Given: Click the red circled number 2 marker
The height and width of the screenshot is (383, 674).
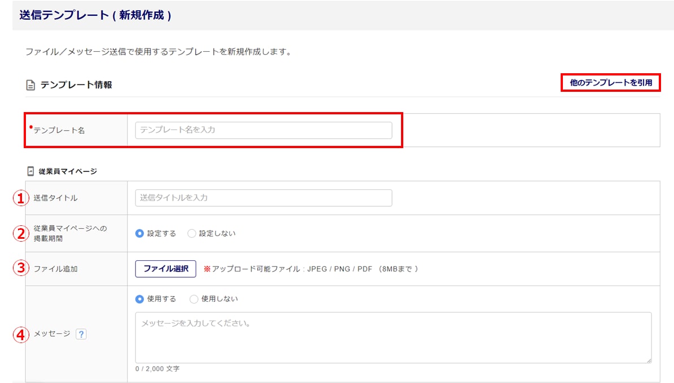Looking at the screenshot, I should pyautogui.click(x=21, y=233).
